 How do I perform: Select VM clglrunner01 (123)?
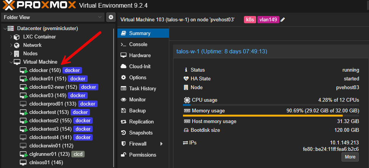point(50,154)
